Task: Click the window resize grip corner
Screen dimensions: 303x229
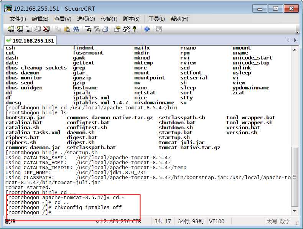Action: pyautogui.click(x=296, y=223)
